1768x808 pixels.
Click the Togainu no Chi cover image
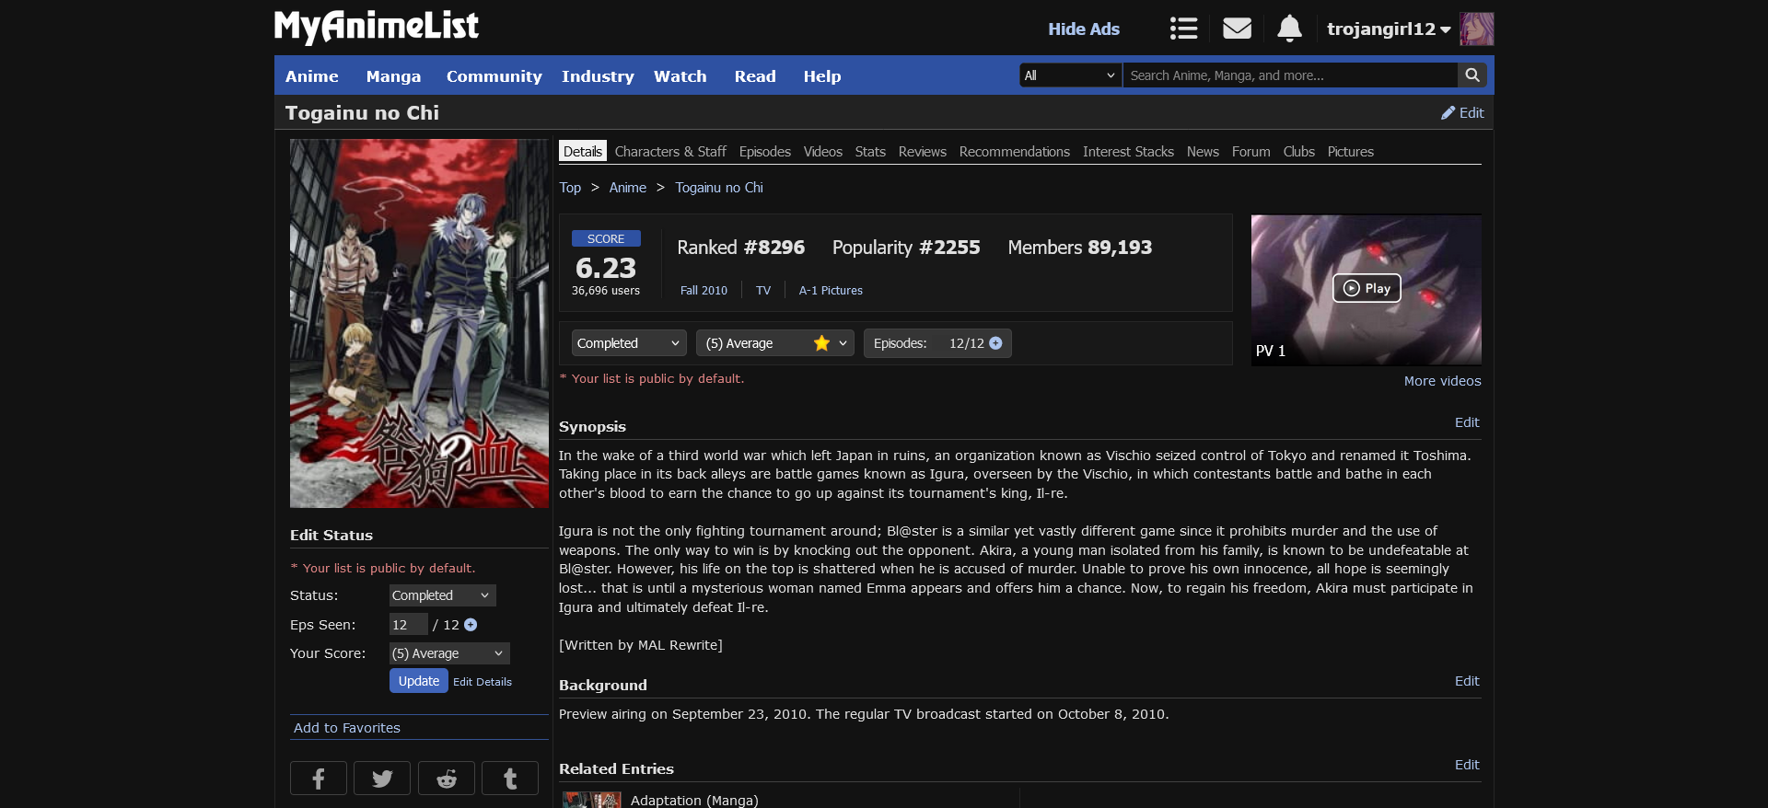click(419, 323)
